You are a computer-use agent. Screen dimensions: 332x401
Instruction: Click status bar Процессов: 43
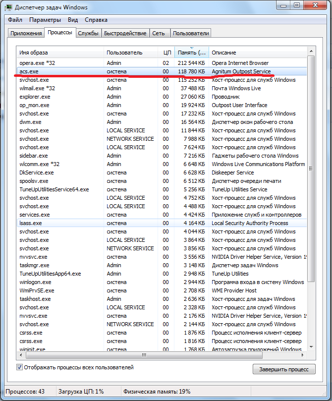click(x=25, y=392)
